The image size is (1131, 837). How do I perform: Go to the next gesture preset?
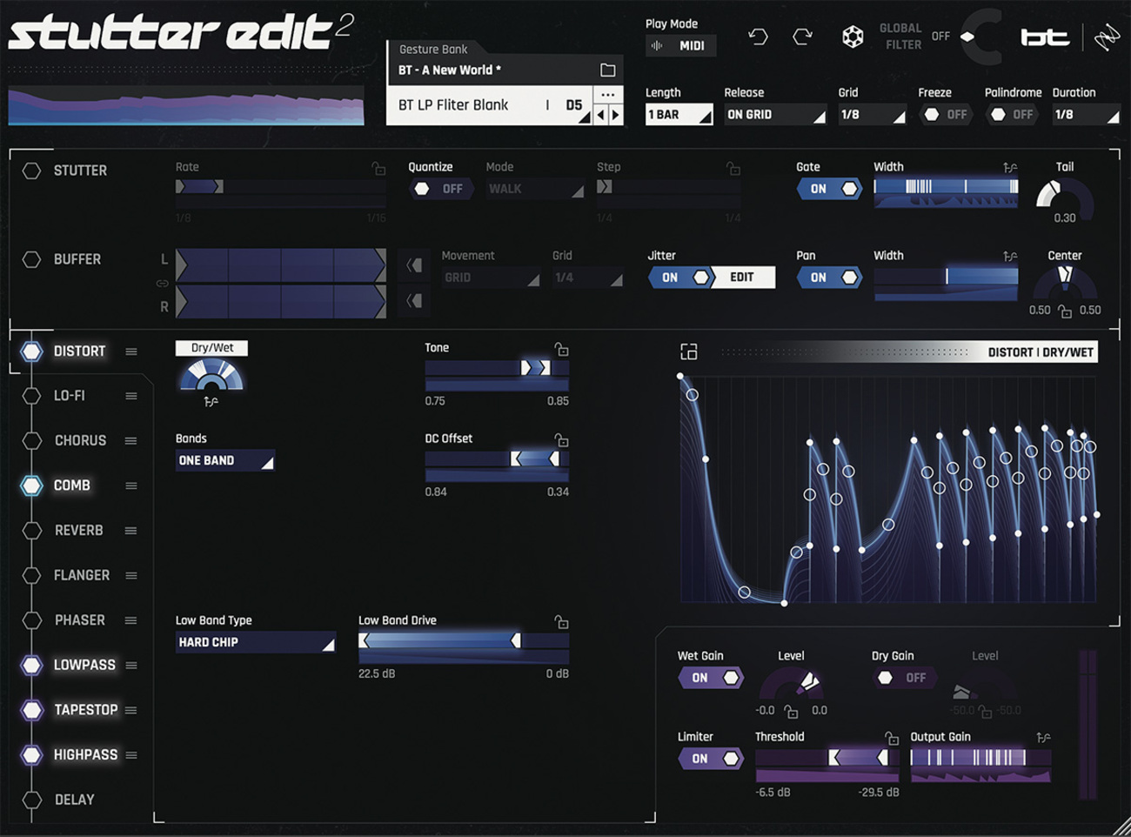(616, 115)
